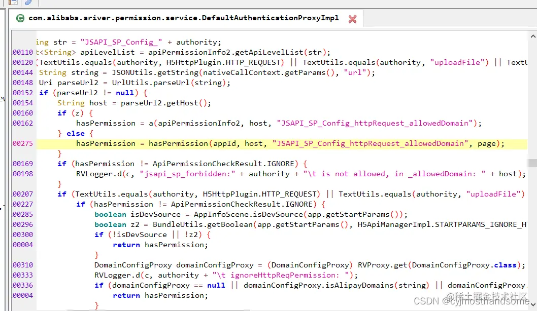Click parseUrl2.getHost() call
Image resolution: width=537 pixels, height=311 pixels.
coord(163,103)
